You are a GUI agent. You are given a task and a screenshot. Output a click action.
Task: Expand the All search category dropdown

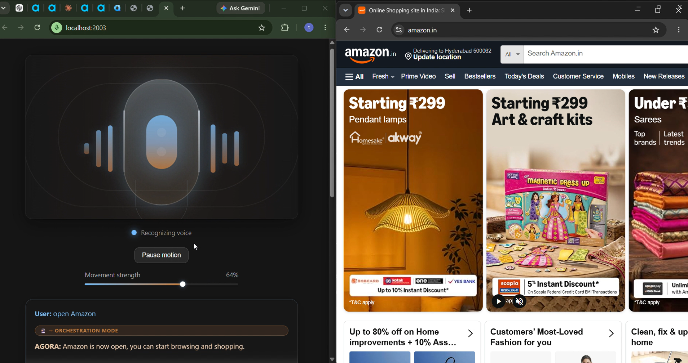click(512, 54)
